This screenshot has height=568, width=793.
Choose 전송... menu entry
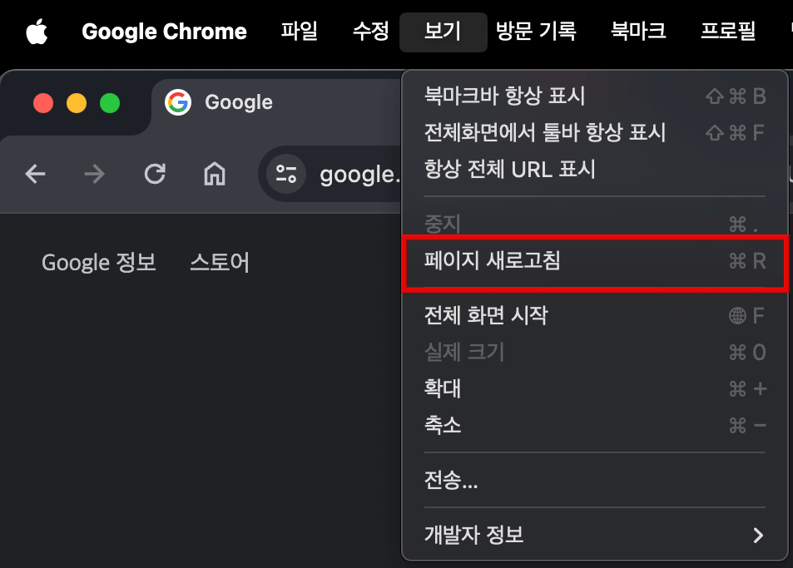tap(595, 480)
